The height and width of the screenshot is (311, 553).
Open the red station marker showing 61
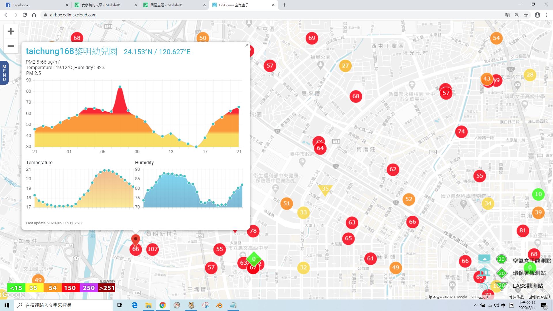point(370,259)
